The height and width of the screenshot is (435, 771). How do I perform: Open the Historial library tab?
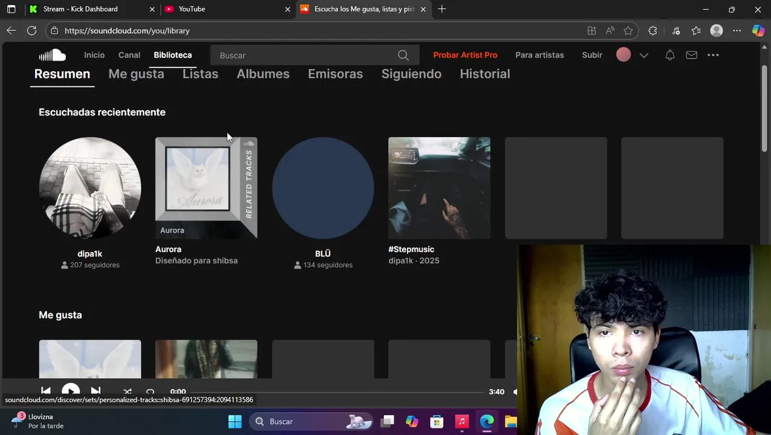485,74
